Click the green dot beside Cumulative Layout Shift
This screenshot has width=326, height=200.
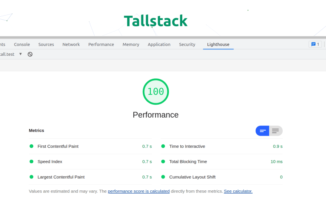click(163, 177)
